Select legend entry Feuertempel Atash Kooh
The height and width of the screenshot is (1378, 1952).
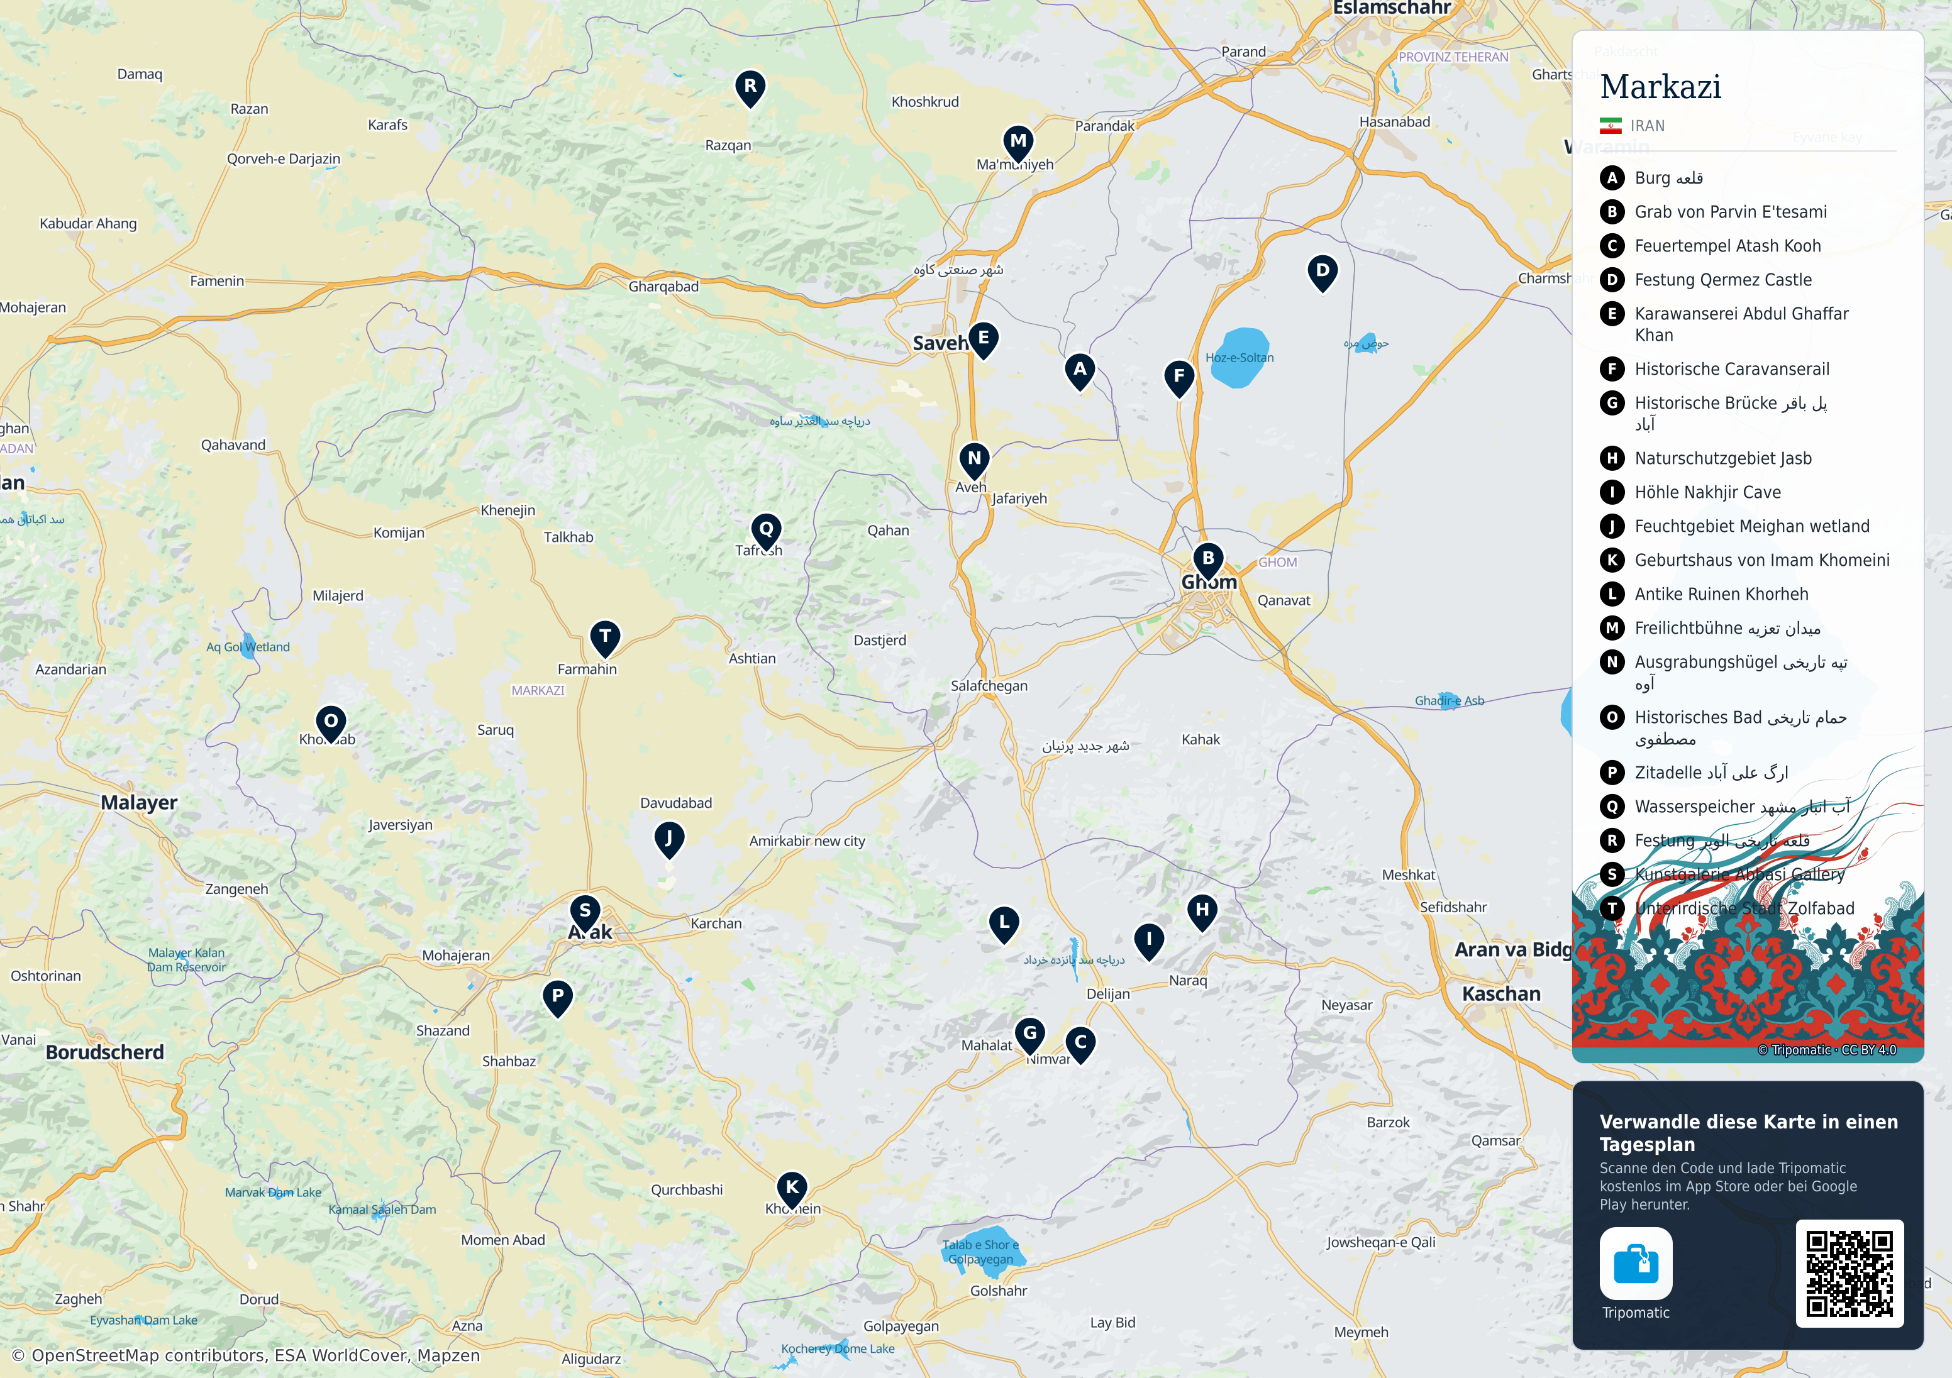point(1711,246)
